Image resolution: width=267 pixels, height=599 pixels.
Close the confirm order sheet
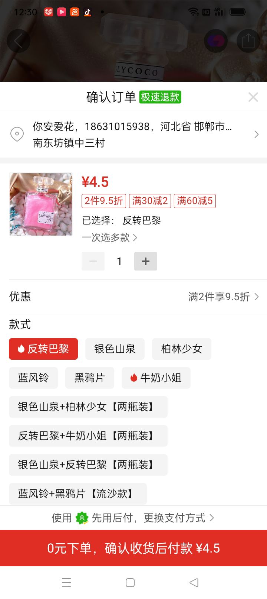point(253,97)
